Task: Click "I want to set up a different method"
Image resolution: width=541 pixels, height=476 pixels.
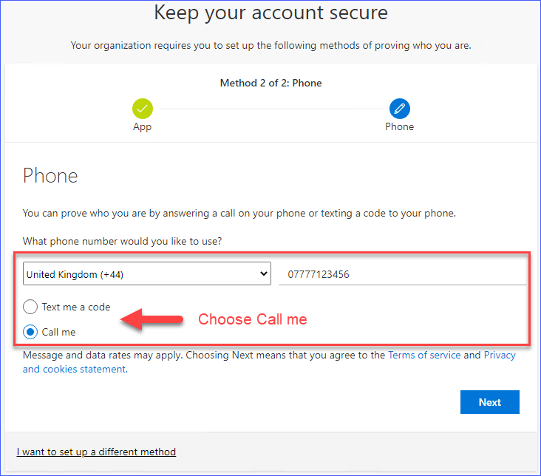Action: tap(96, 452)
